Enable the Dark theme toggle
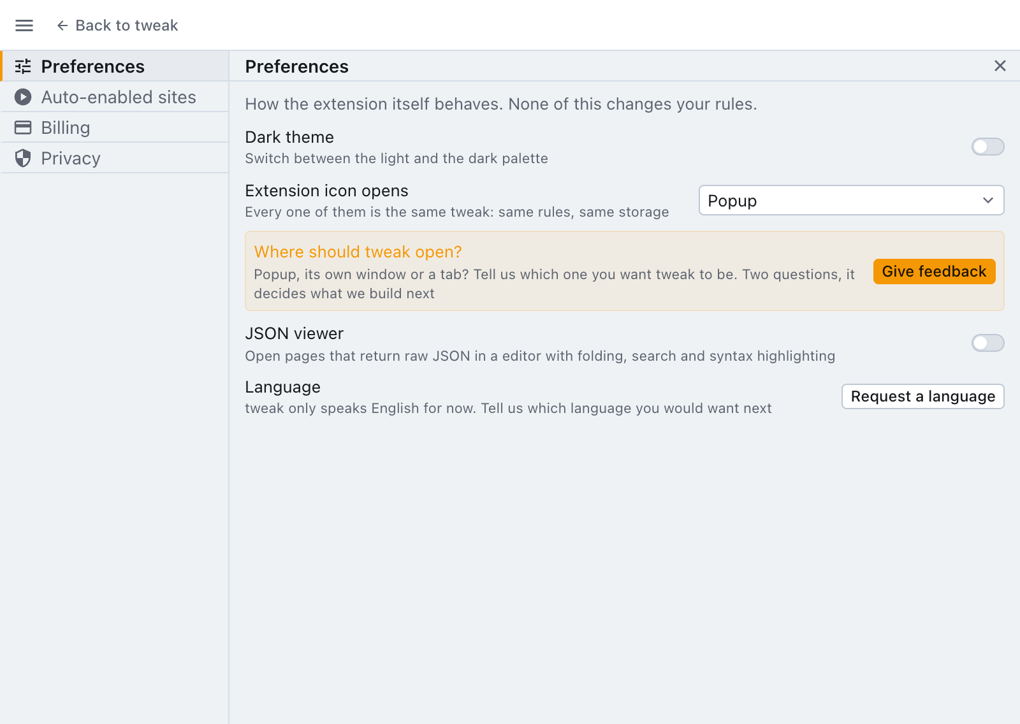The image size is (1020, 724). pos(988,147)
